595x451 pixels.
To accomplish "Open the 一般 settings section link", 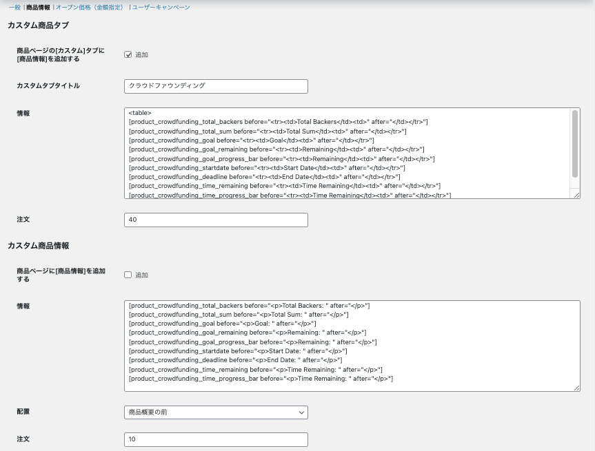I will tap(14, 8).
